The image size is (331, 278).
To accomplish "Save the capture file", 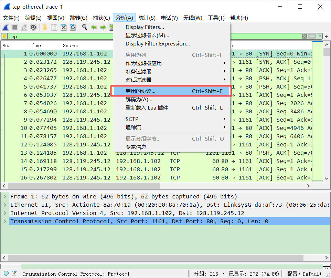I will (54, 27).
